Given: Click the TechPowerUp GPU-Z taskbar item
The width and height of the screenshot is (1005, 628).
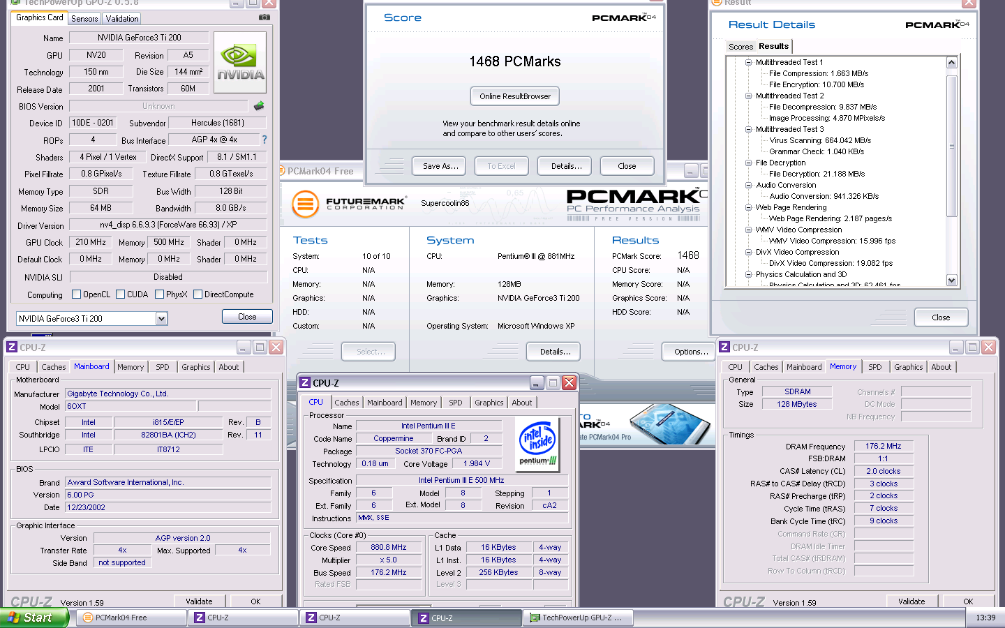Looking at the screenshot, I should point(579,618).
